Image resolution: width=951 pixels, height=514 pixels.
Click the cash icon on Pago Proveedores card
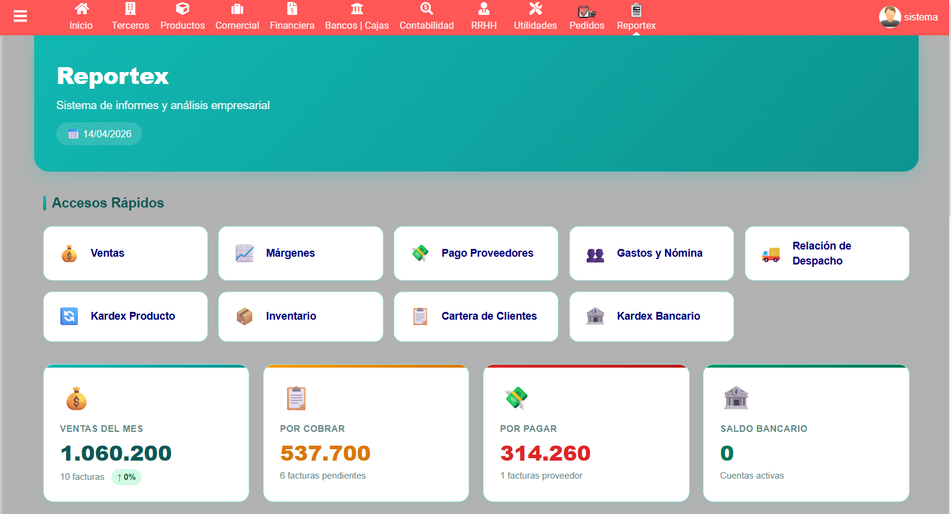(x=420, y=254)
